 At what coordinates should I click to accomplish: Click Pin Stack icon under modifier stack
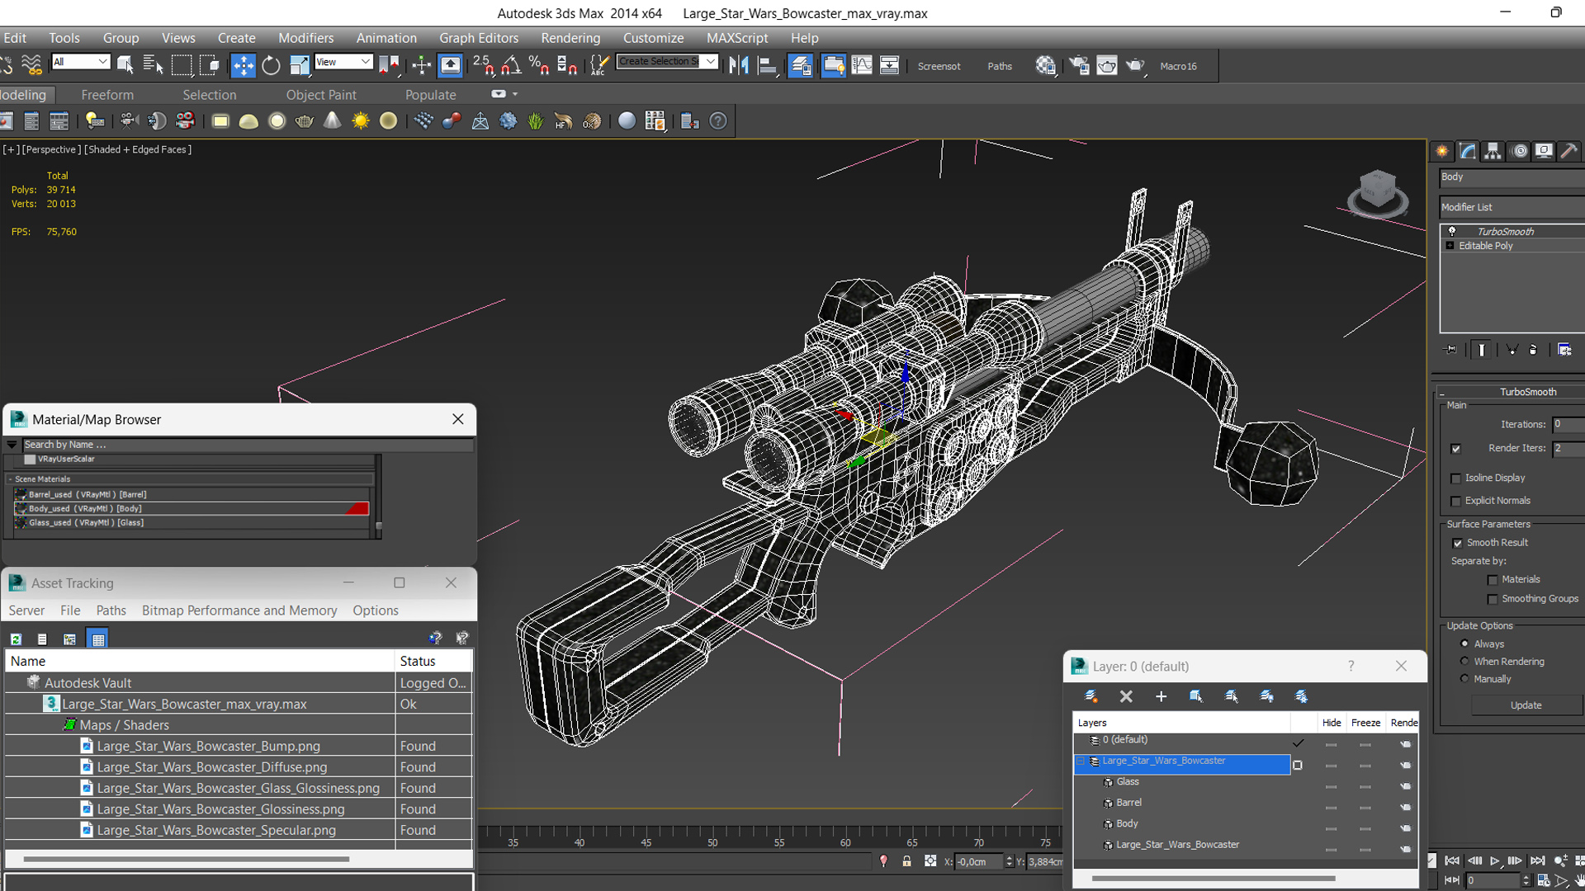[x=1450, y=350]
